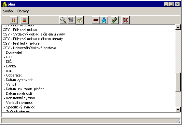Click the red minus remove icon
This screenshot has width=182, height=125.
(x=96, y=20)
